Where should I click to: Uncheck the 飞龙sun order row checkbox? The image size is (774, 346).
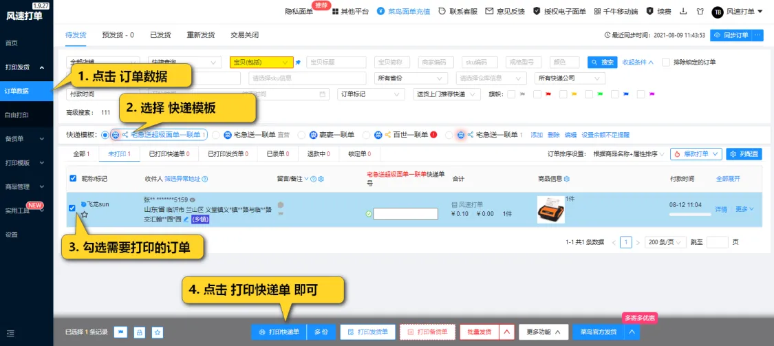click(72, 208)
